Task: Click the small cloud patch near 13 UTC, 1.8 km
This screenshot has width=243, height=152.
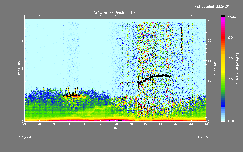Action: point(125,98)
